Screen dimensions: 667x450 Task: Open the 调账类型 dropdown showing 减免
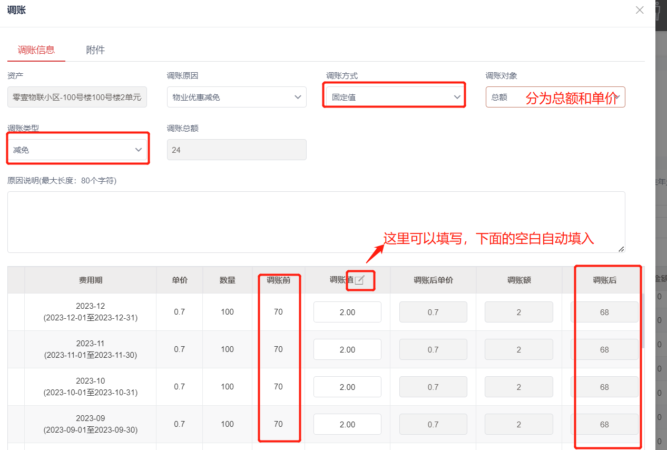(77, 150)
